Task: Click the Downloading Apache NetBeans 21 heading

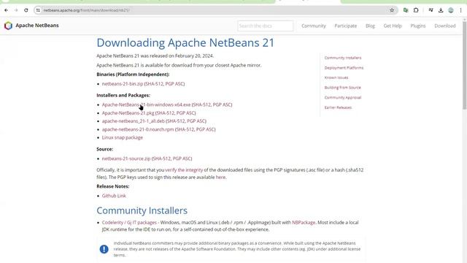Action: [185, 42]
